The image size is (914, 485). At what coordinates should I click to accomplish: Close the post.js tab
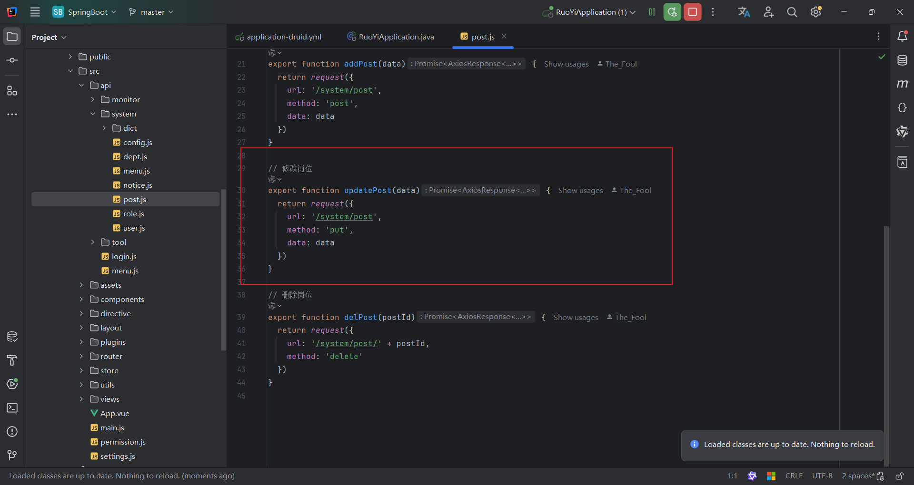point(504,36)
